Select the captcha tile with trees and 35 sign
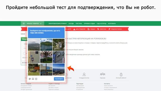This screenshot has height=91, width=161. [59, 45]
